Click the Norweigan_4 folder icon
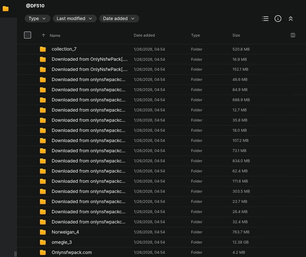Viewport: 306px width, 257px height. (x=43, y=232)
